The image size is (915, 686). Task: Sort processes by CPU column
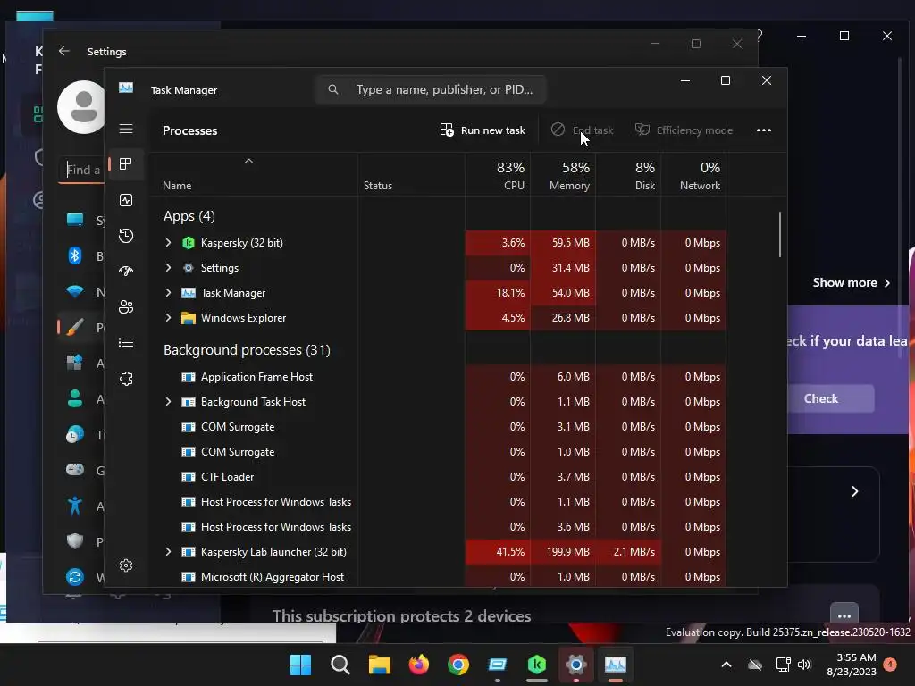(498, 175)
